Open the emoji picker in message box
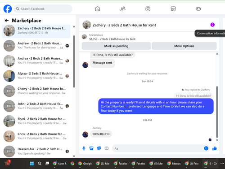This screenshot has height=169, width=225. [x=206, y=148]
